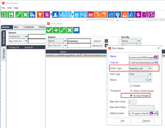
Task: Open the Help menu
Action: pos(16,8)
